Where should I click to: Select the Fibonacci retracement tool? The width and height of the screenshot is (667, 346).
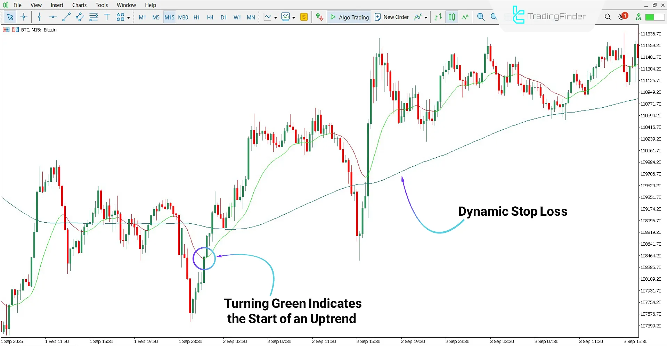point(93,17)
